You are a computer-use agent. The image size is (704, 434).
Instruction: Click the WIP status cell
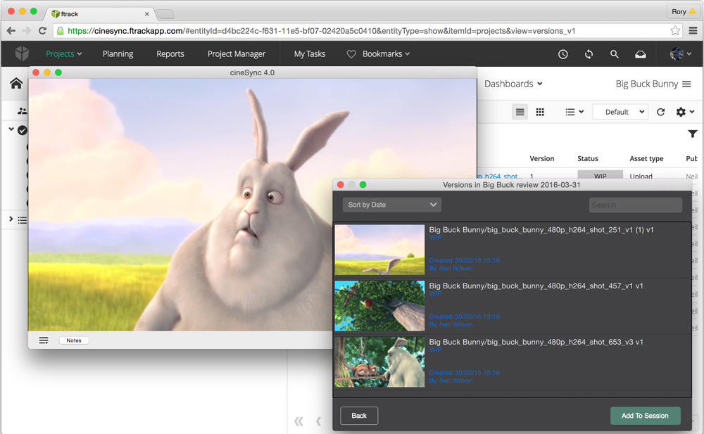(x=601, y=174)
